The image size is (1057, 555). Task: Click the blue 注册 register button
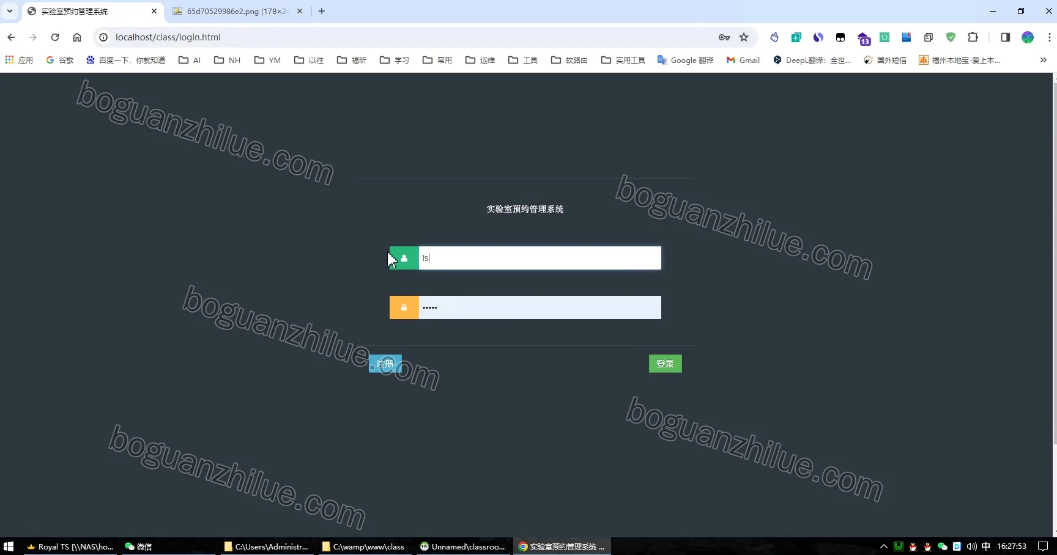point(385,364)
